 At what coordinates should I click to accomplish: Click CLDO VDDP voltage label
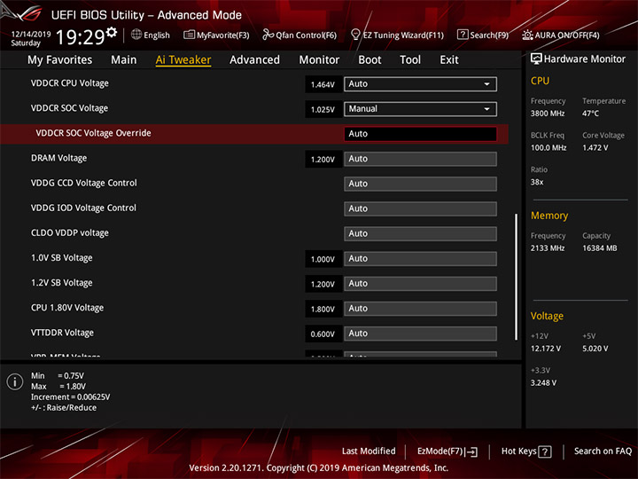pos(70,233)
